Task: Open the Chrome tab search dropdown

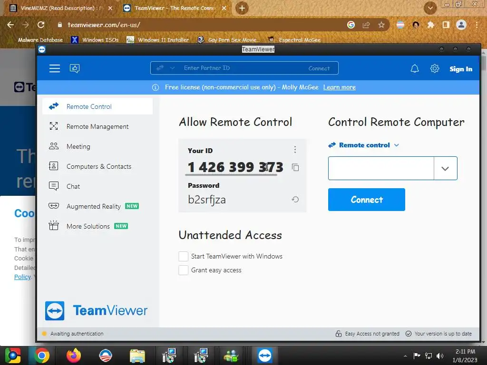Action: pyautogui.click(x=430, y=8)
